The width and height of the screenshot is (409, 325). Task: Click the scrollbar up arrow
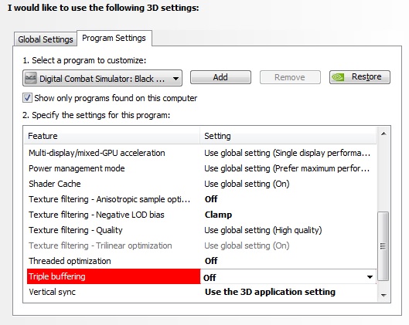coord(383,134)
